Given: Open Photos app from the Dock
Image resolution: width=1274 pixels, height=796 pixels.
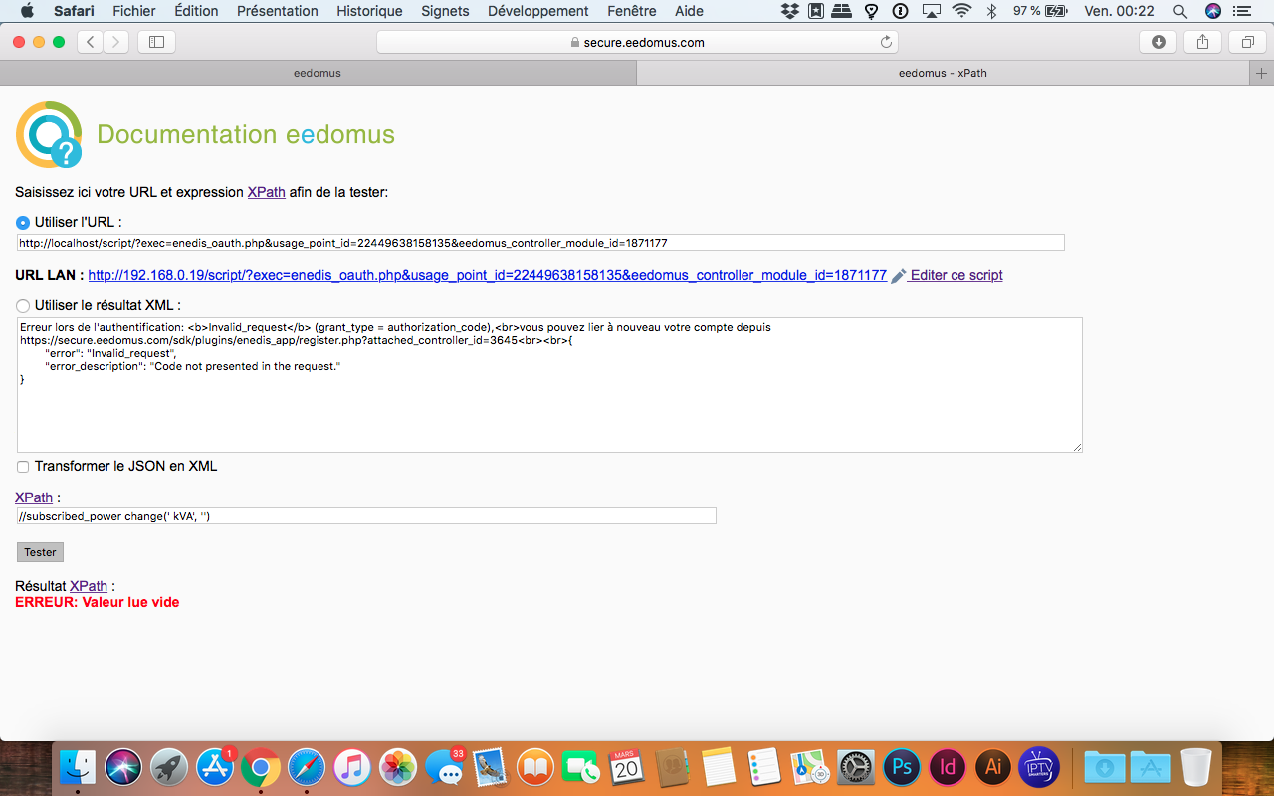Looking at the screenshot, I should (398, 768).
